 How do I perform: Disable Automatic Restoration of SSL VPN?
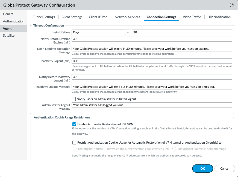(x=74, y=124)
